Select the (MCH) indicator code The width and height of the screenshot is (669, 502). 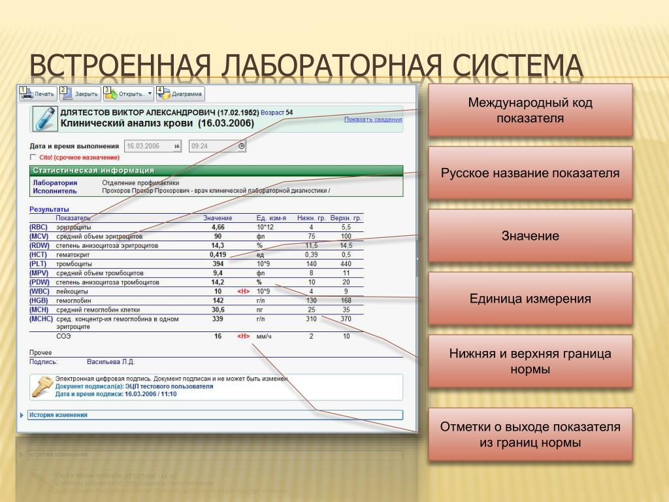coord(39,309)
